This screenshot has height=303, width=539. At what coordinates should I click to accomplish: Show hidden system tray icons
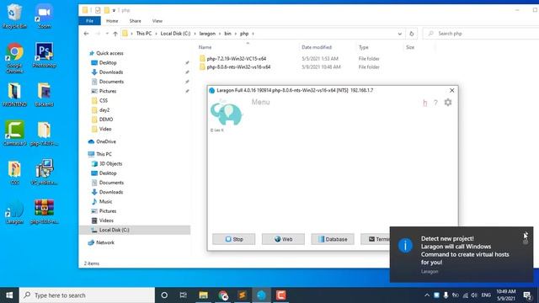(427, 295)
